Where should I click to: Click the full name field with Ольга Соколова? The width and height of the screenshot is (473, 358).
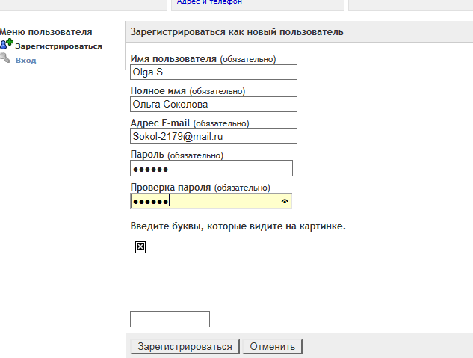point(213,105)
